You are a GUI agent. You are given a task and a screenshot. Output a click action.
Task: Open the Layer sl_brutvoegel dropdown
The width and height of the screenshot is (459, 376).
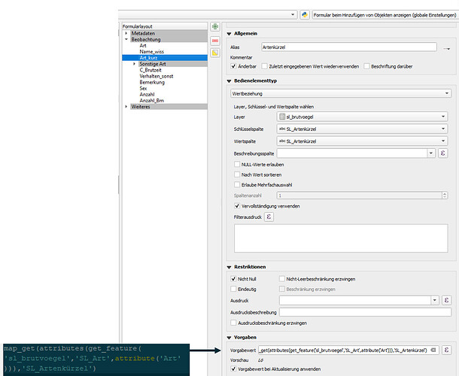pos(362,117)
